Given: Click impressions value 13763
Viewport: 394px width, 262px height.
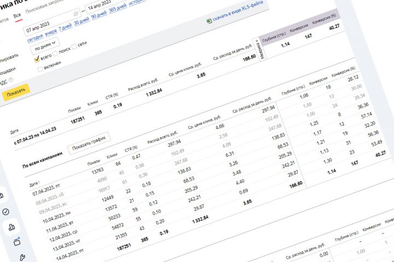Looking at the screenshot, I should (97, 171).
